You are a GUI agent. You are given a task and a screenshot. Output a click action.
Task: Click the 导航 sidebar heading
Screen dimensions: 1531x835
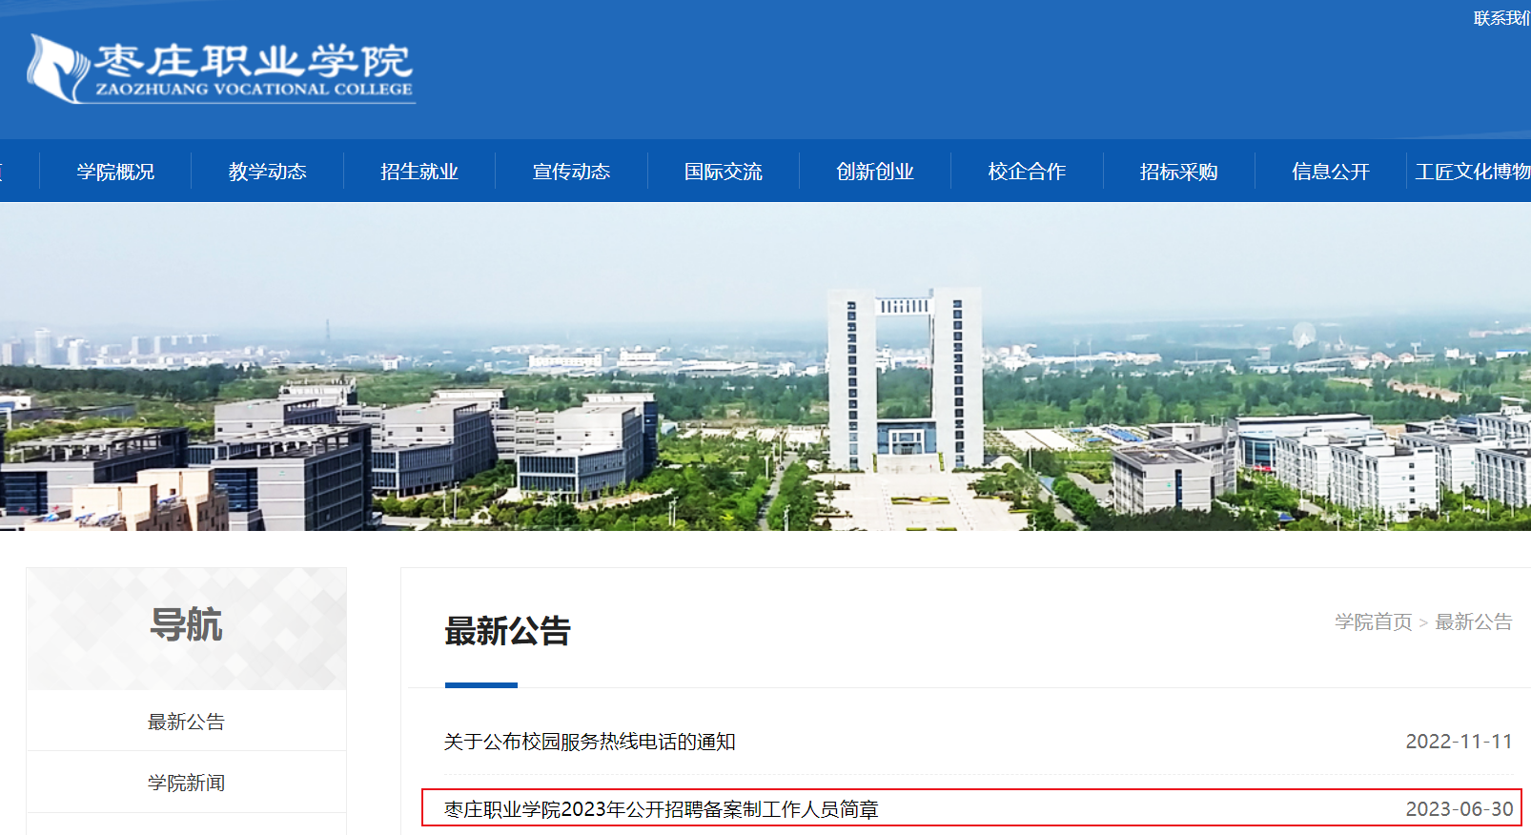pos(186,625)
